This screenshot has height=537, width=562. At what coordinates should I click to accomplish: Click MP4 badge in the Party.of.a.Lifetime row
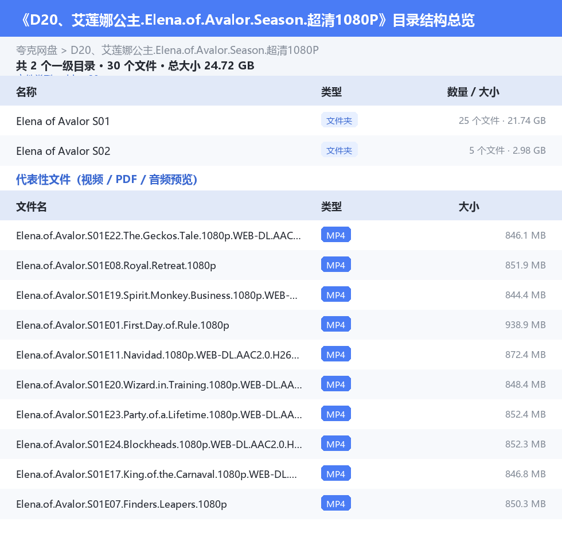pos(336,414)
